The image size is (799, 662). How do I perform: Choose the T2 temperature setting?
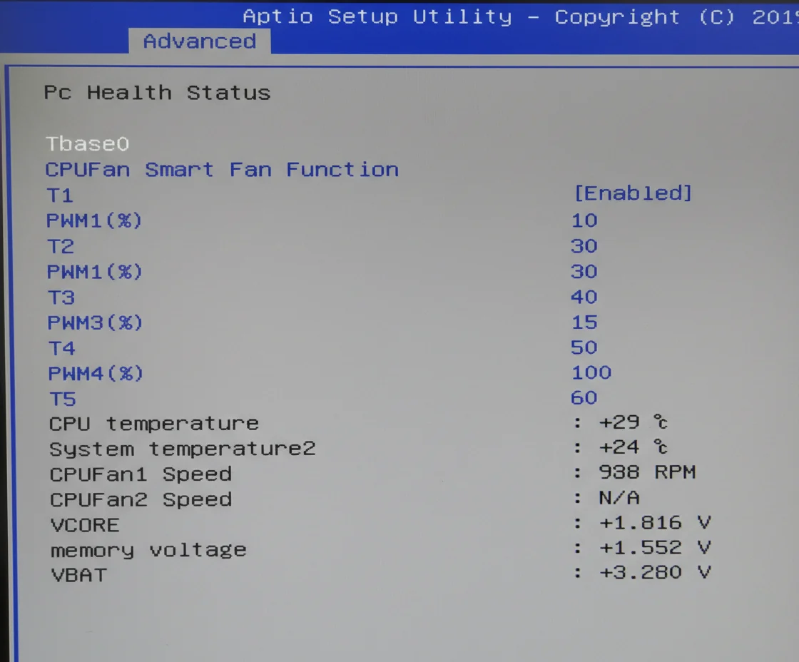[x=61, y=247]
